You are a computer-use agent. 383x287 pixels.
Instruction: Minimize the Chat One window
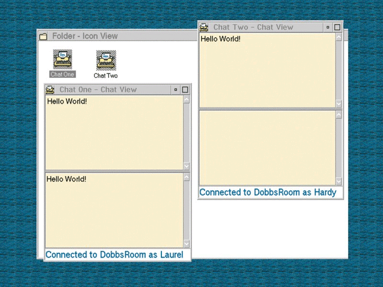pyautogui.click(x=176, y=89)
